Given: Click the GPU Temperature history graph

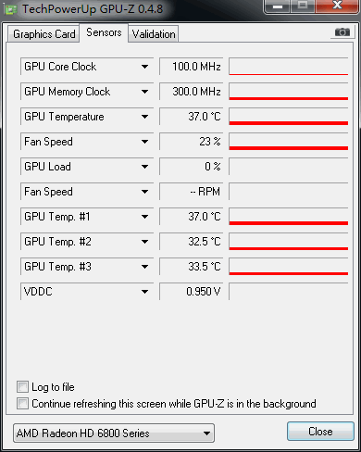Looking at the screenshot, I should pos(289,117).
